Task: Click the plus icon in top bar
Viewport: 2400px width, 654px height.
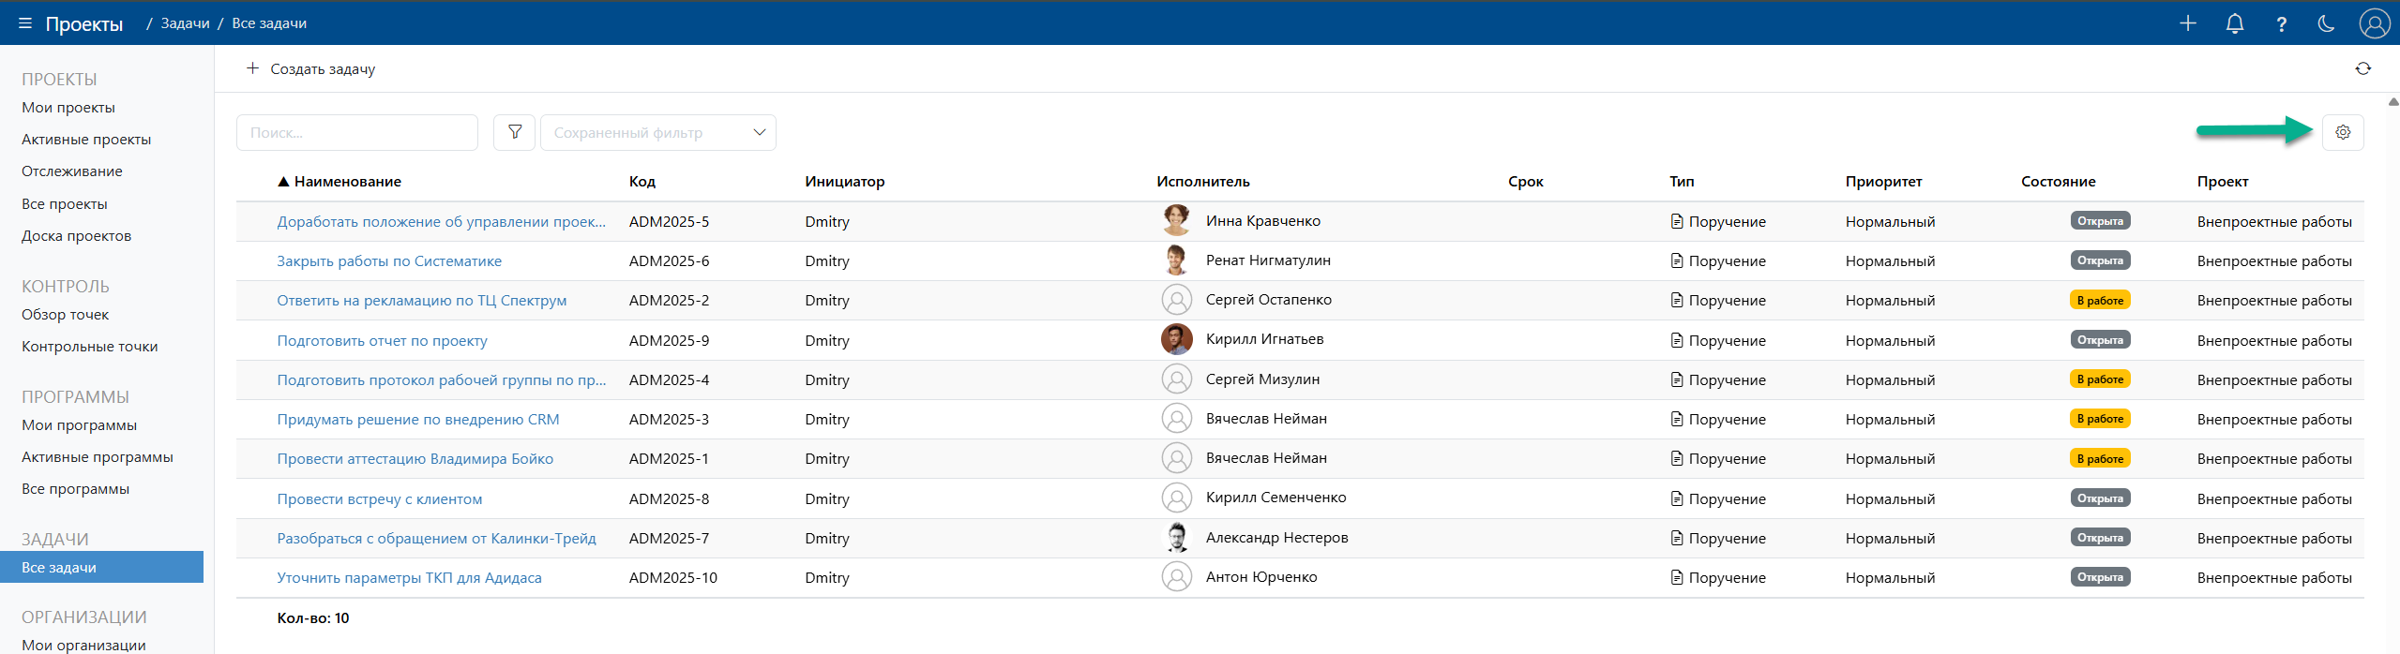Action: tap(2188, 23)
